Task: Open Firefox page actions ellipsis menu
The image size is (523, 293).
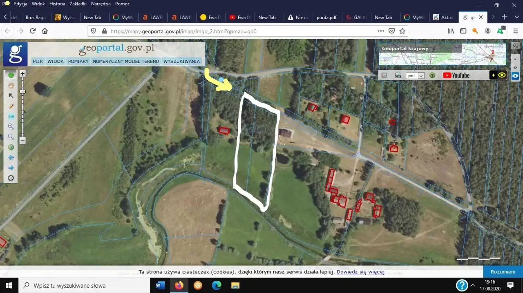Action: click(x=381, y=31)
